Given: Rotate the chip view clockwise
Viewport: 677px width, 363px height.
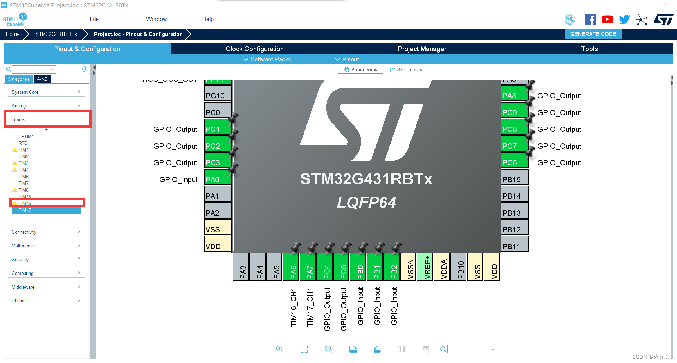Looking at the screenshot, I should 353,349.
